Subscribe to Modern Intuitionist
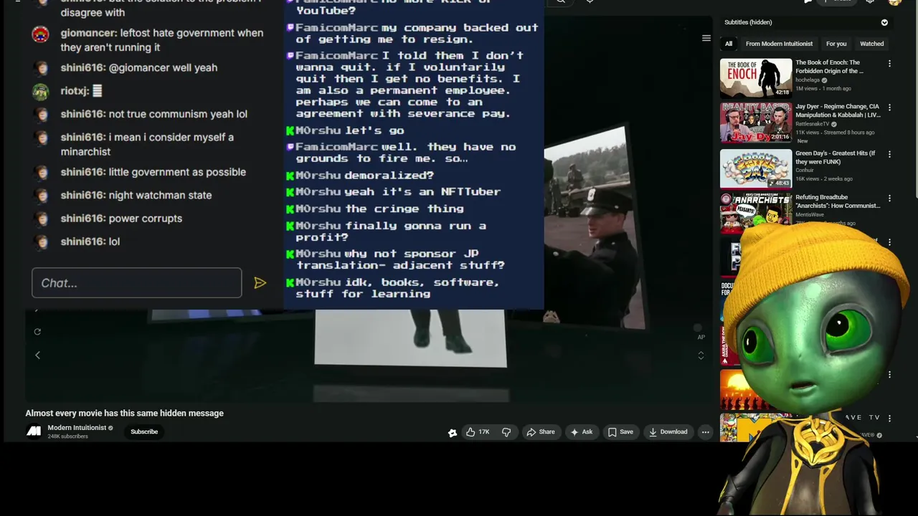Viewport: 918px width, 516px height. 144,431
